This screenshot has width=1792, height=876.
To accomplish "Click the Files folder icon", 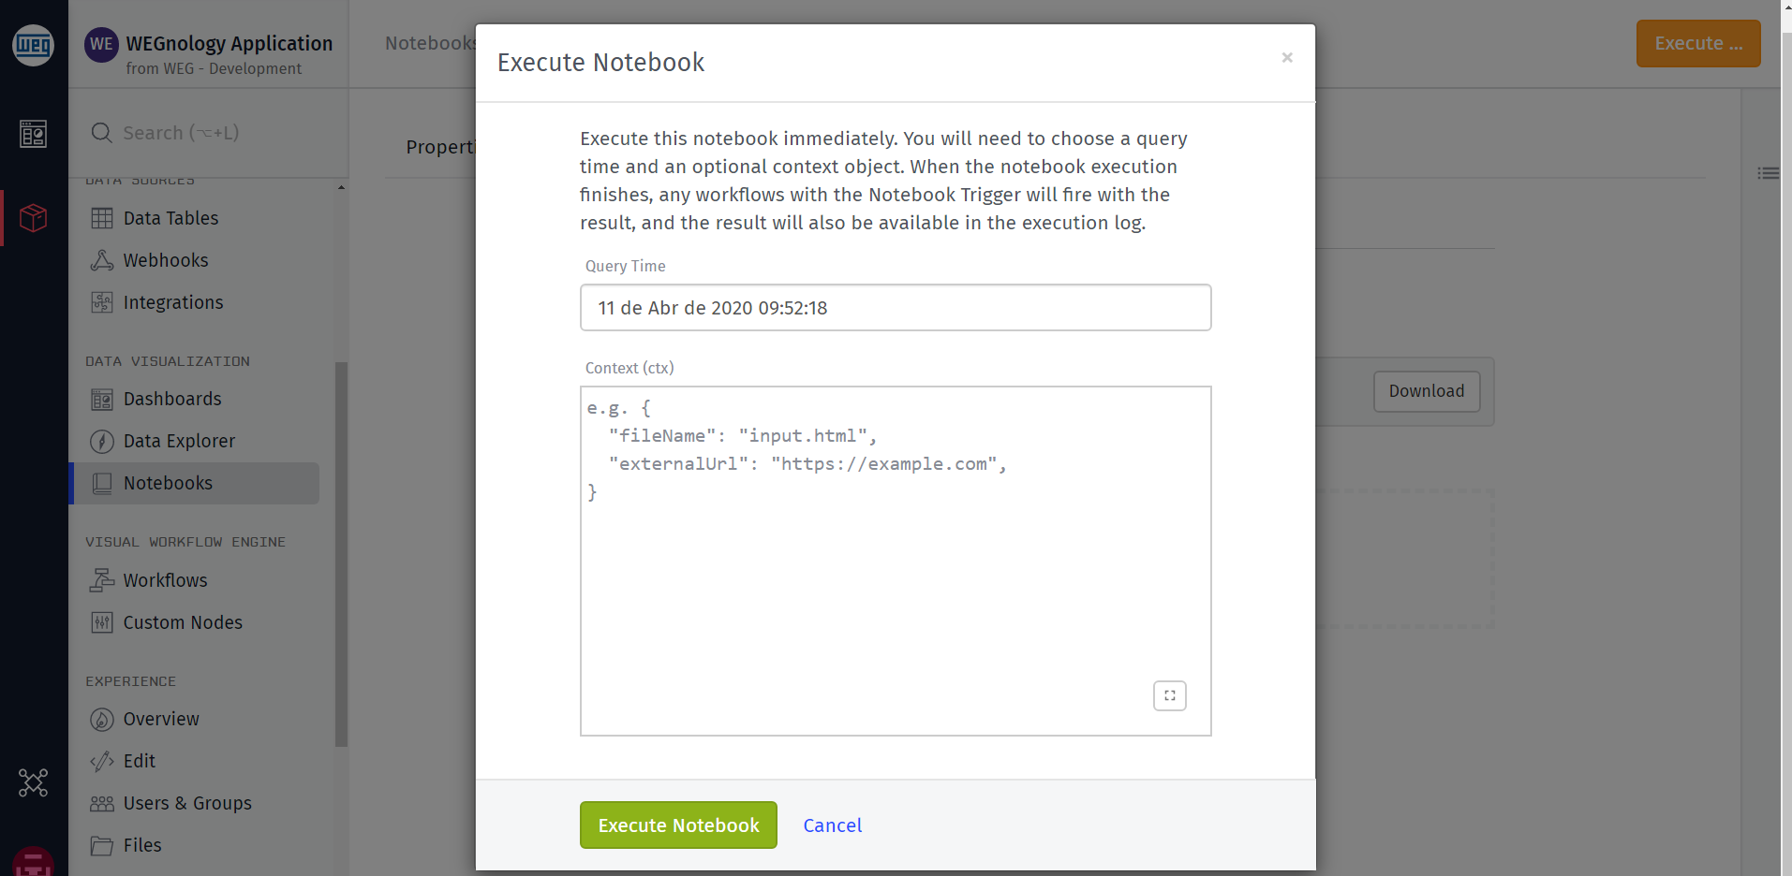I will tap(102, 845).
